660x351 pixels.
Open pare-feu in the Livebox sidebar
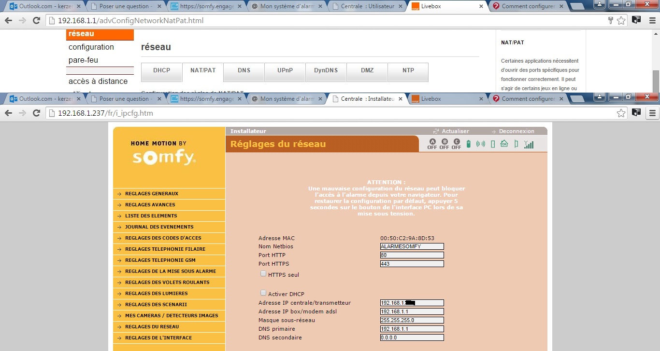point(84,60)
